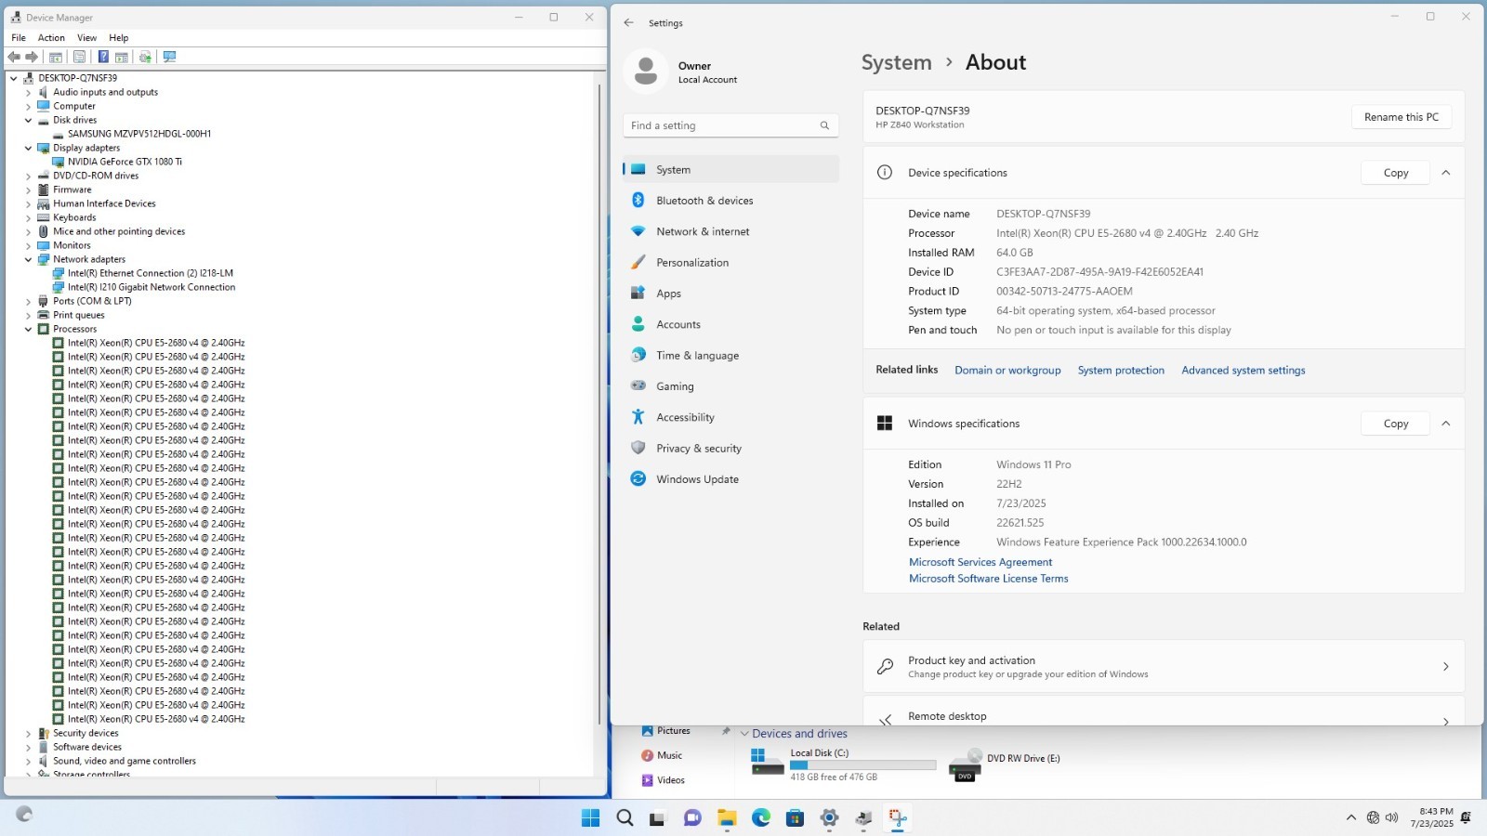Open Product key and activation
1487x836 pixels.
click(x=1164, y=667)
